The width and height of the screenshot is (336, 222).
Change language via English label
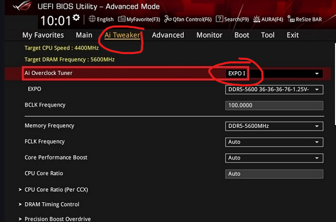(x=105, y=19)
